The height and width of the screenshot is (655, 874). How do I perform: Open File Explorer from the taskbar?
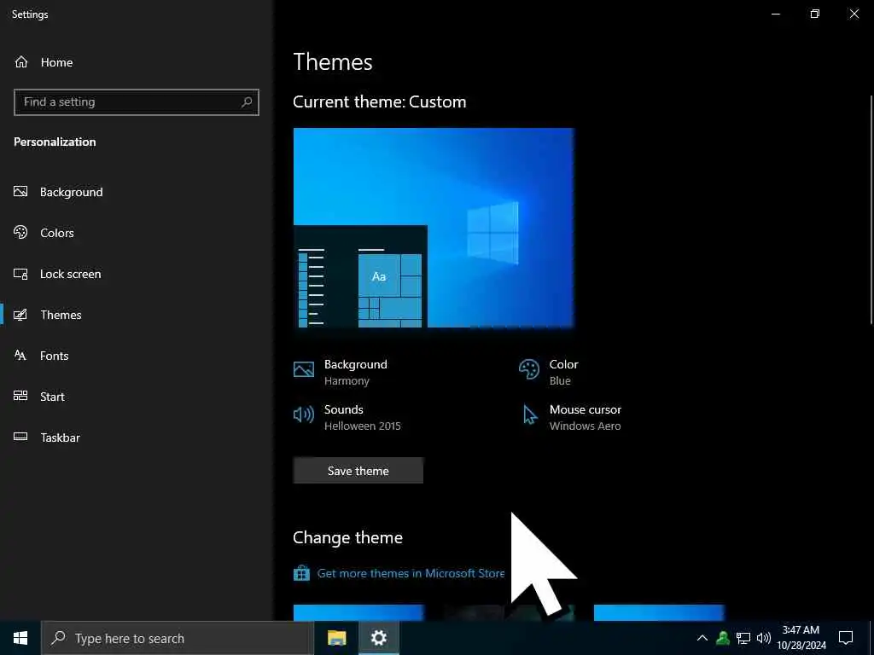pos(336,638)
